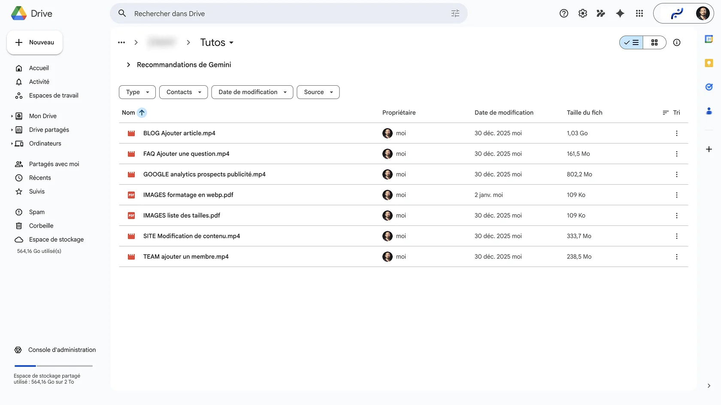Reverse sort direction arrow next to Nom
Image resolution: width=721 pixels, height=405 pixels.
click(x=142, y=113)
